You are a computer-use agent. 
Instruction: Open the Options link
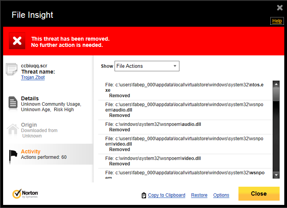[221, 195]
